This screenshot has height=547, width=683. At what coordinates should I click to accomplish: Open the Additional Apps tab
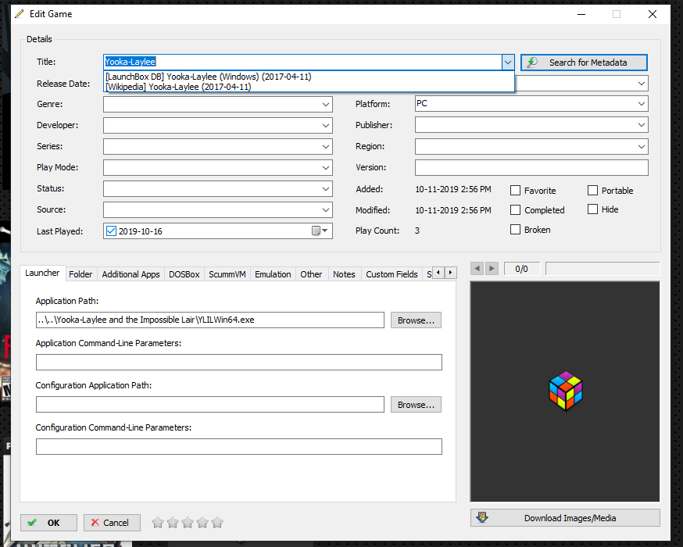(x=131, y=274)
